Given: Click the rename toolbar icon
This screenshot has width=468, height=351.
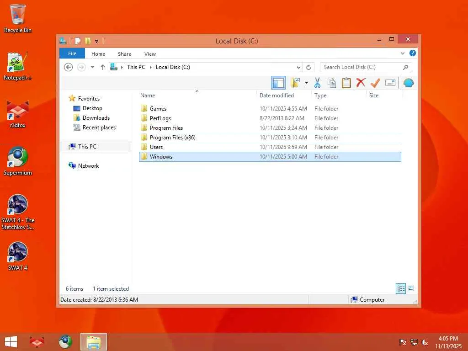Looking at the screenshot, I should click(390, 83).
